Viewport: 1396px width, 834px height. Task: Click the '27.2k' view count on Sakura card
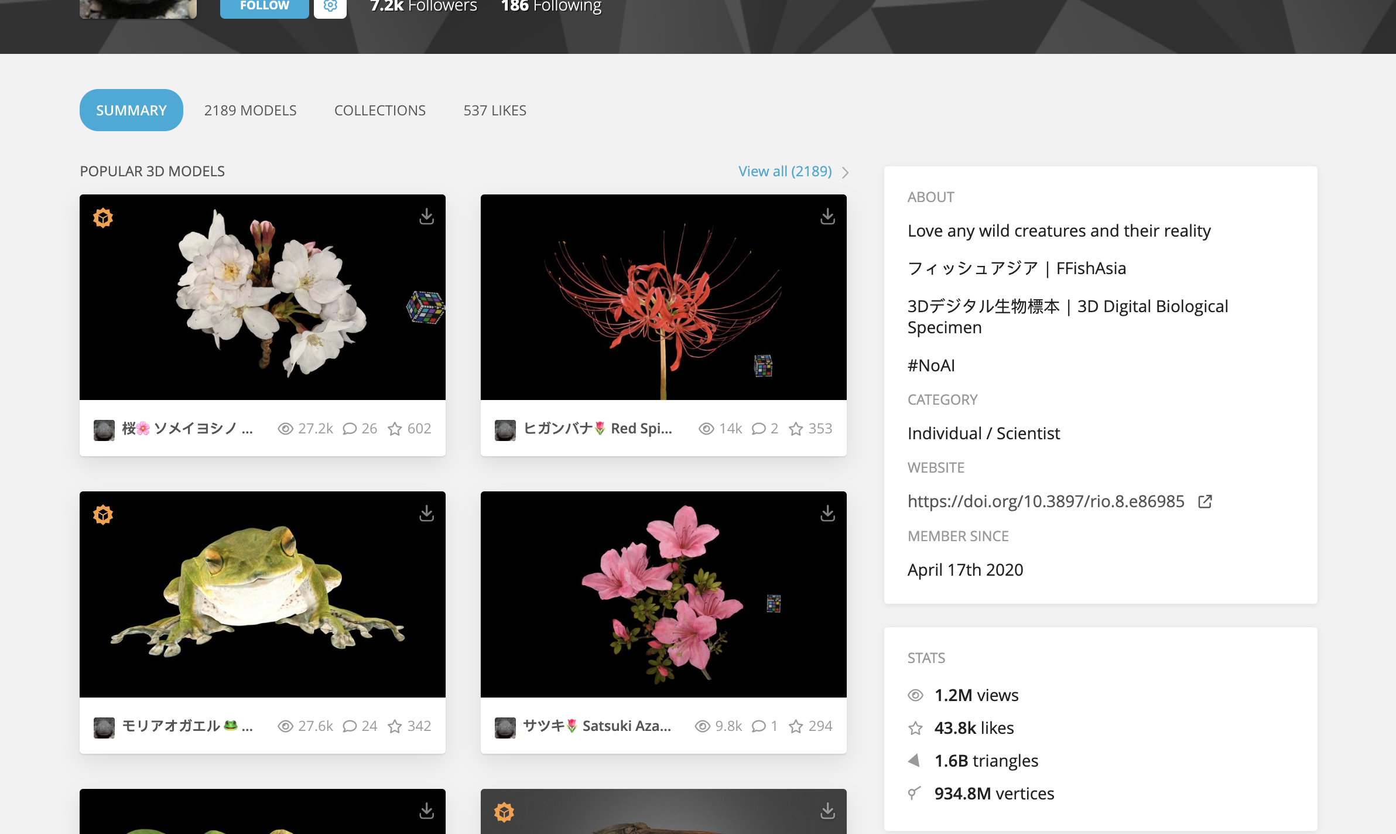(316, 429)
